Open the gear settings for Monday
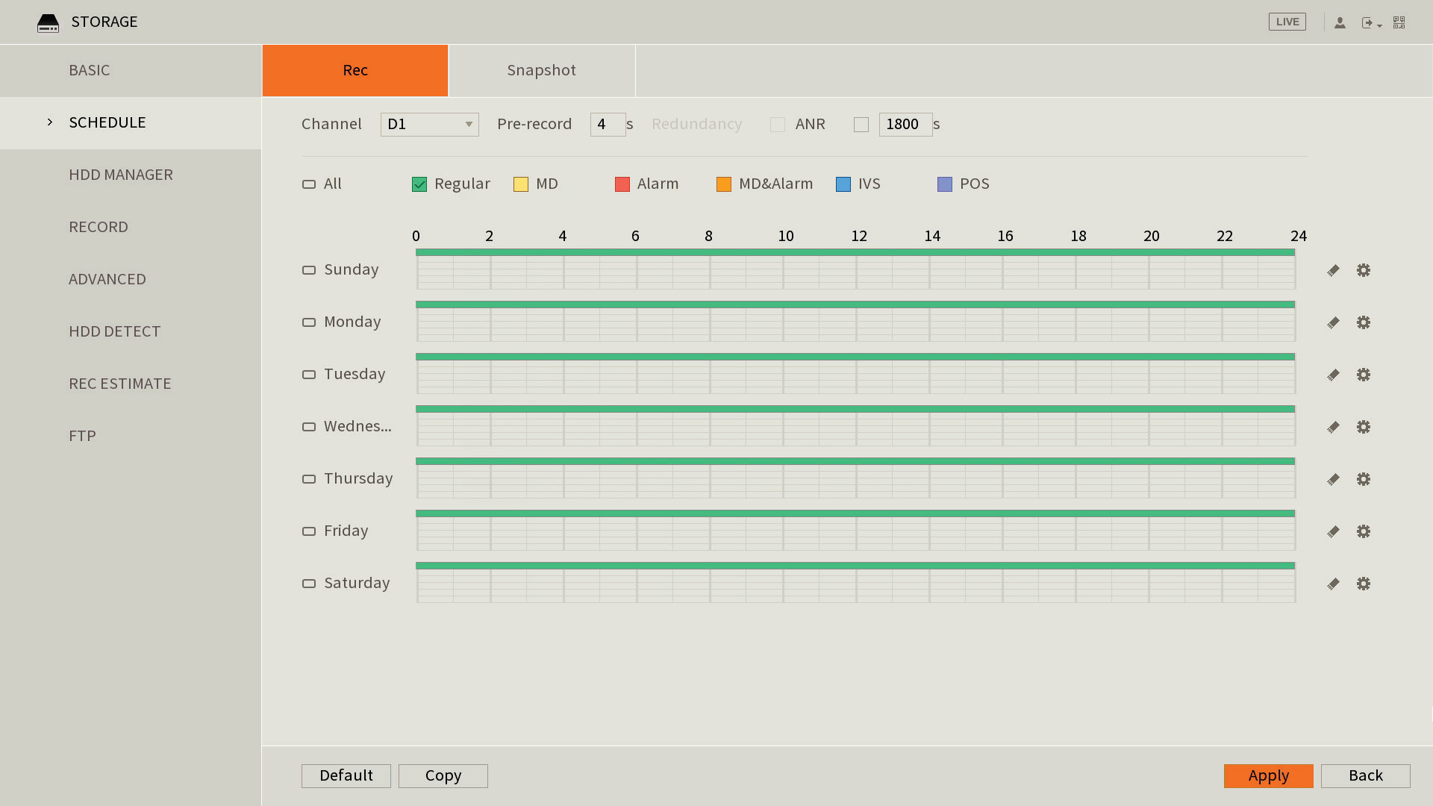 point(1363,322)
